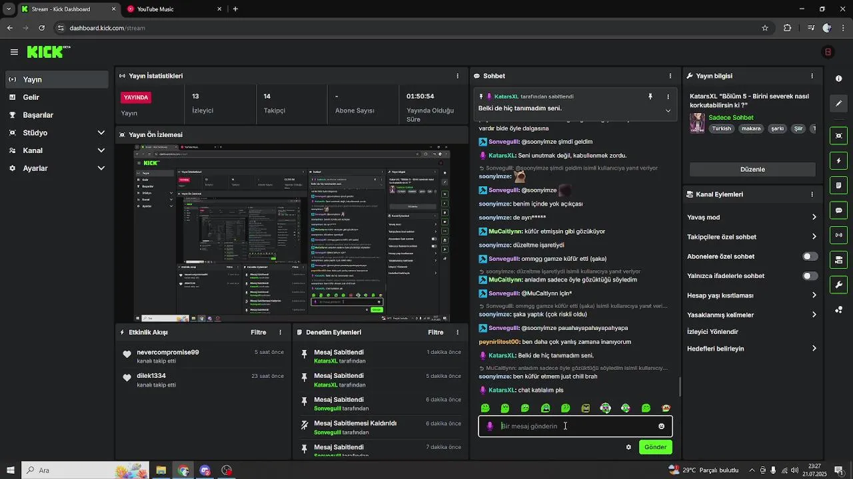853x479 pixels.
Task: Toggle the wrench icon in right sidebar
Action: [838, 285]
